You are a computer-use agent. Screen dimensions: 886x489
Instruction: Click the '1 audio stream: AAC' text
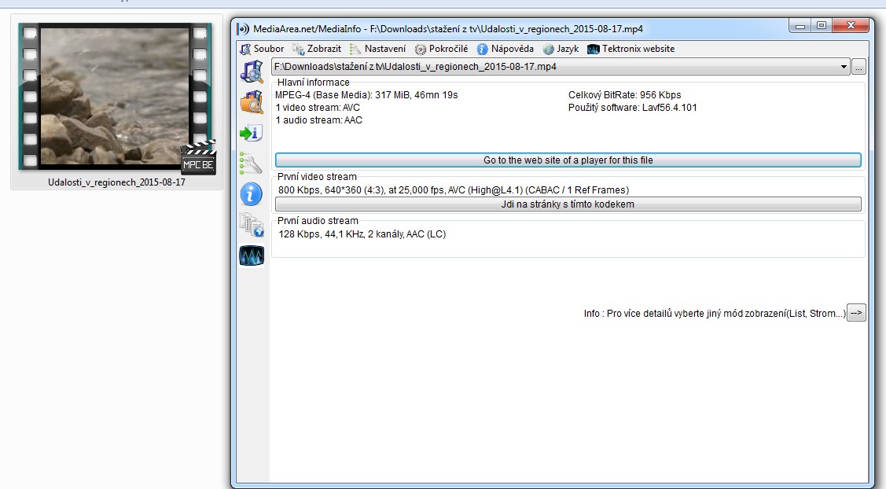[x=318, y=119]
